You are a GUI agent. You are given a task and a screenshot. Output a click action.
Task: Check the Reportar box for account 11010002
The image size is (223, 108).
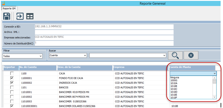point(12,97)
